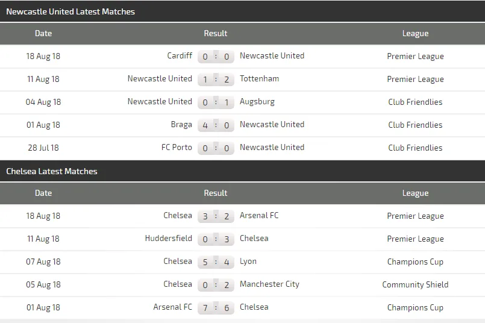Click the Cardiff vs Newcastle 0:0 score
This screenshot has width=485, height=323.
(x=216, y=57)
